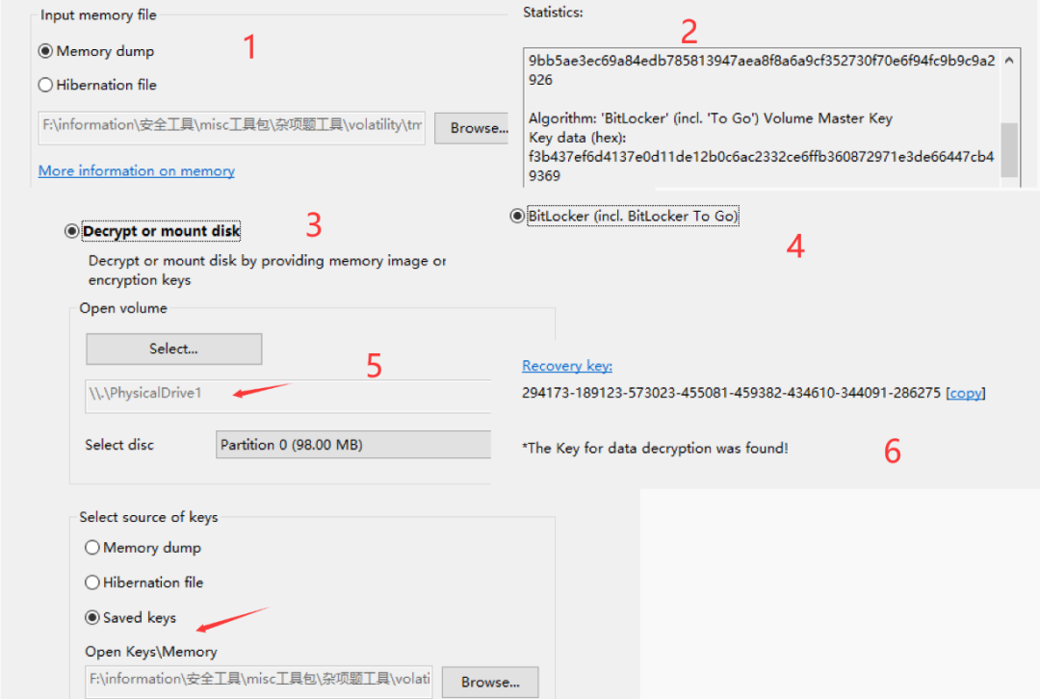Click 'The Key for data decryption was found!' message
Viewport: 1040px width, 699px height.
(656, 449)
